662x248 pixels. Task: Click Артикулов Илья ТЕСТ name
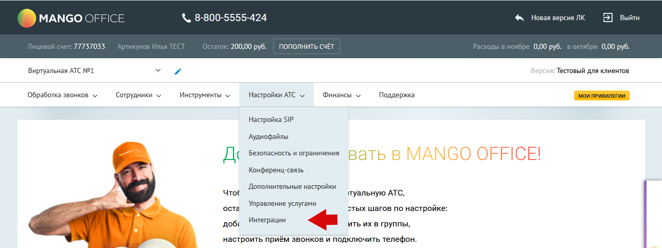[x=151, y=46]
